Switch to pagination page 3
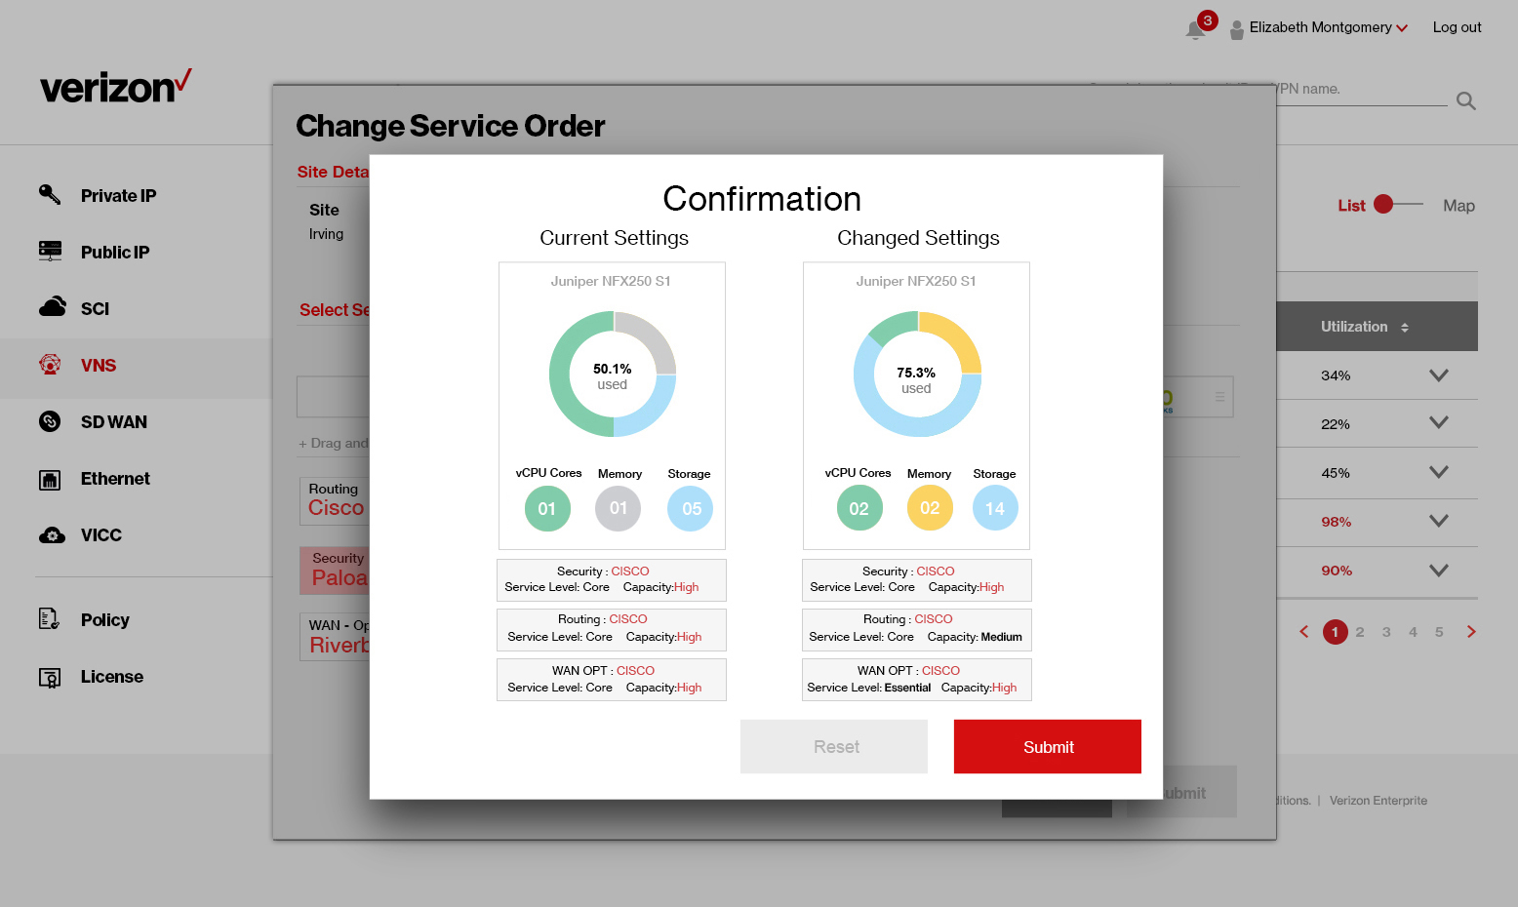 pyautogui.click(x=1386, y=631)
